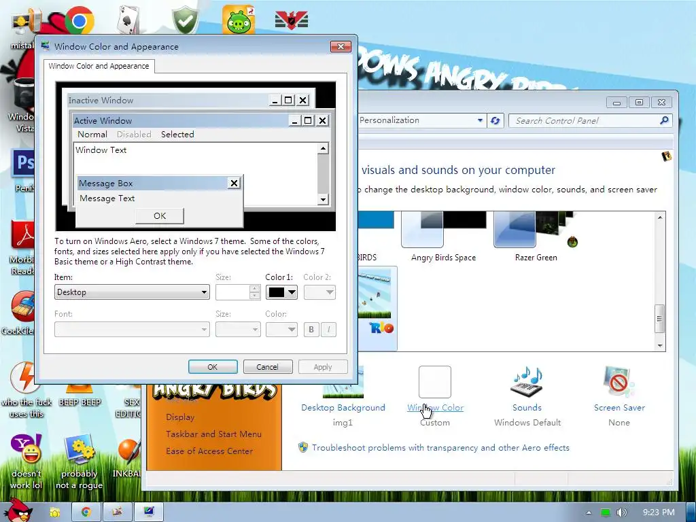Click the Angry Birds Start button

(x=17, y=510)
